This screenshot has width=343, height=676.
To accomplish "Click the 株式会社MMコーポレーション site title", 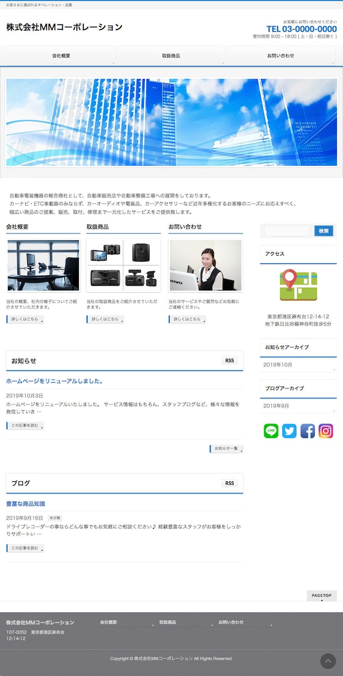I will pos(64,27).
